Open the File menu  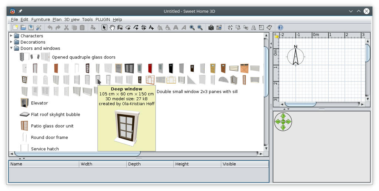[14, 20]
